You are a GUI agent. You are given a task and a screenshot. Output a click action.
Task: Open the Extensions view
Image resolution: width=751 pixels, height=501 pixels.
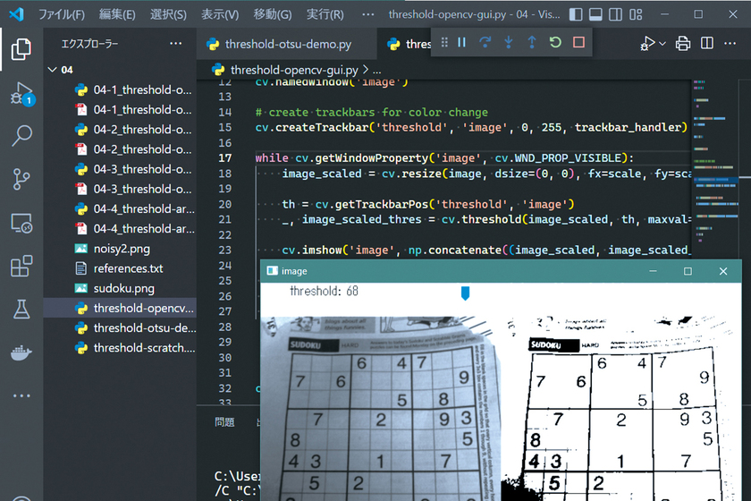21,266
